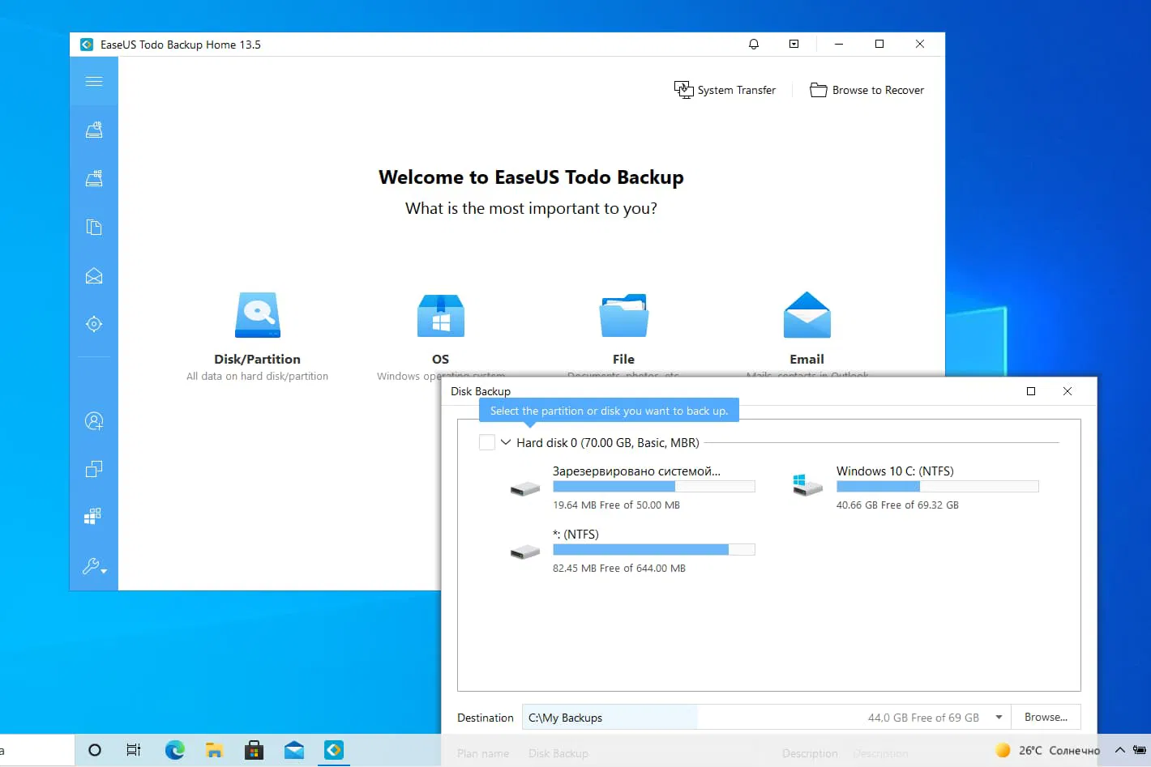This screenshot has width=1151, height=767.
Task: Select the Smart Backup target icon
Action: pos(94,324)
